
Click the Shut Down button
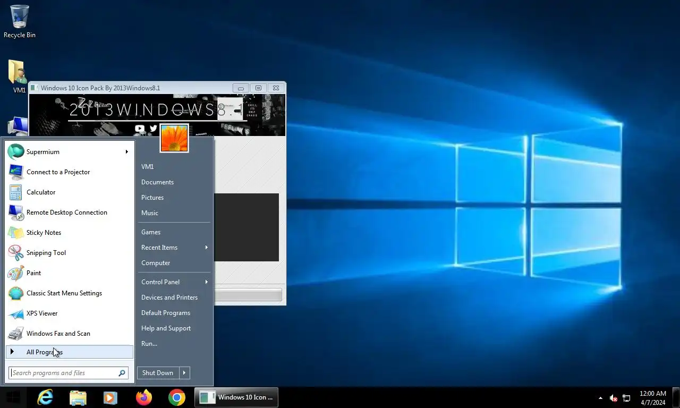click(158, 373)
